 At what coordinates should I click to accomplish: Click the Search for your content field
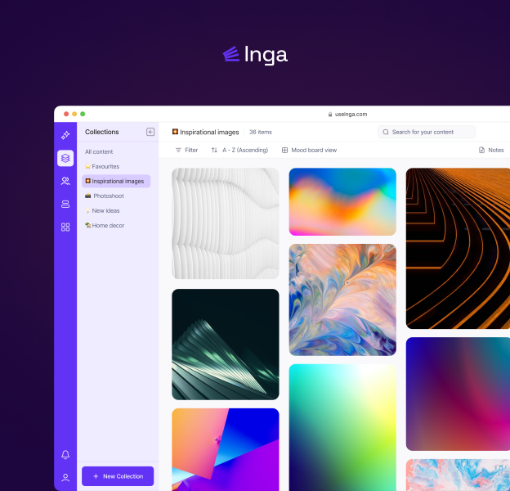[x=427, y=132]
